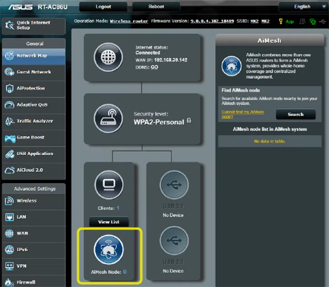The height and width of the screenshot is (287, 329).
Task: Click the AiMesh Node icon
Action: pos(108,249)
